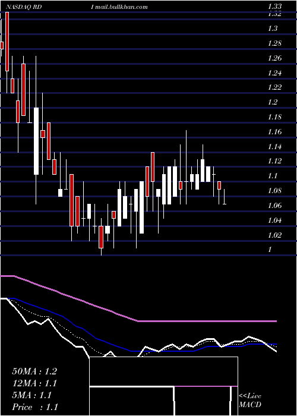Click the 50MA : 1.2 readout

[34, 371]
